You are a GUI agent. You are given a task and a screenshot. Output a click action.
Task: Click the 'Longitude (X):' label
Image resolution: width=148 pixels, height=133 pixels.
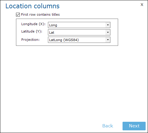[33, 24]
